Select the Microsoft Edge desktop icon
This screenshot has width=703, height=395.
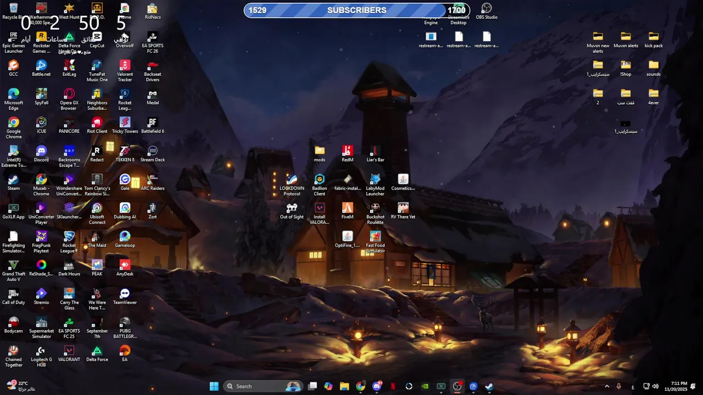coord(14,100)
